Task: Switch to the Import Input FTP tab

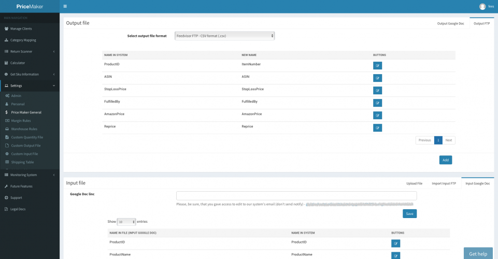Action: (x=444, y=183)
